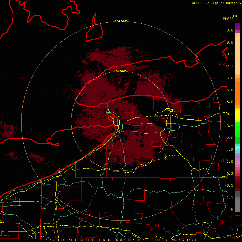Click the 9.8 value on the color scale
Image resolution: width=242 pixels, height=242 pixels.
tap(230, 30)
